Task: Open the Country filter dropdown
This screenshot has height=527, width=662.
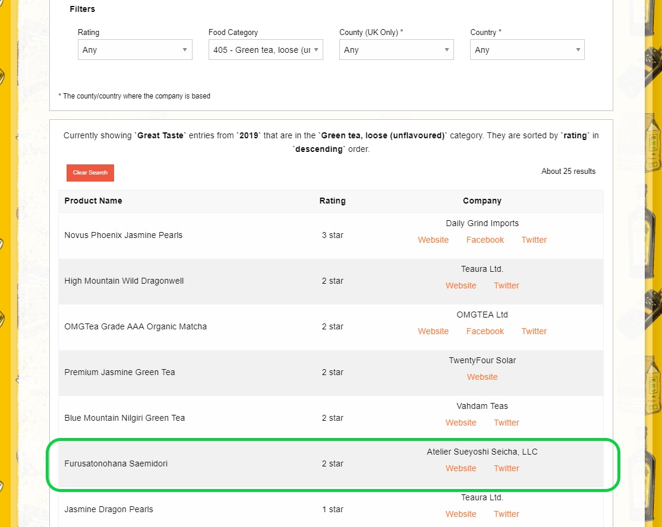Action: coord(527,50)
